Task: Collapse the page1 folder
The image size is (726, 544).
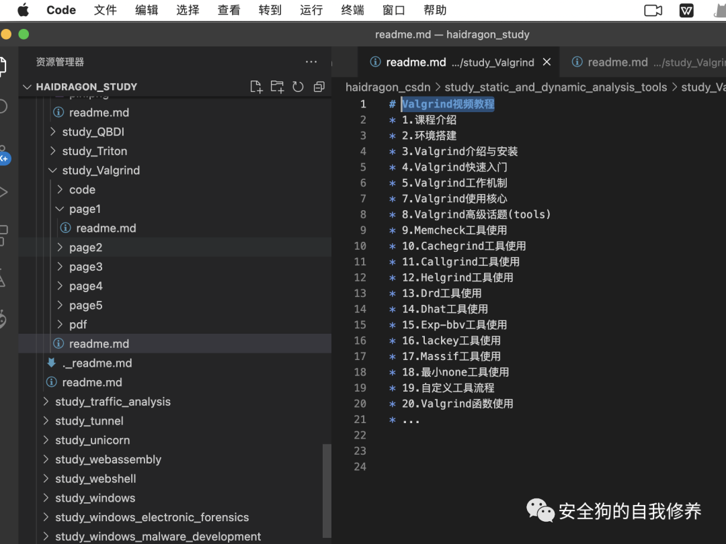Action: 60,209
